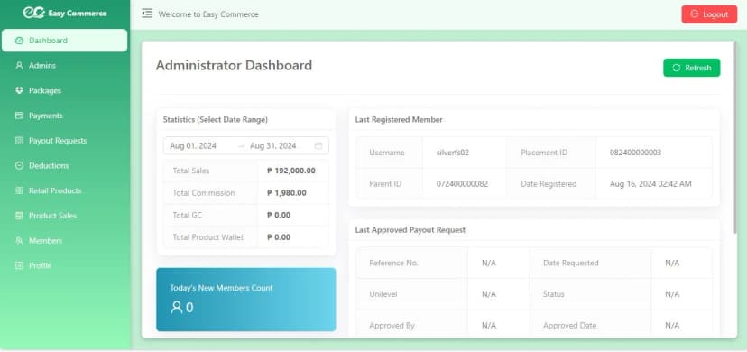Click the green Refresh button

coord(691,68)
